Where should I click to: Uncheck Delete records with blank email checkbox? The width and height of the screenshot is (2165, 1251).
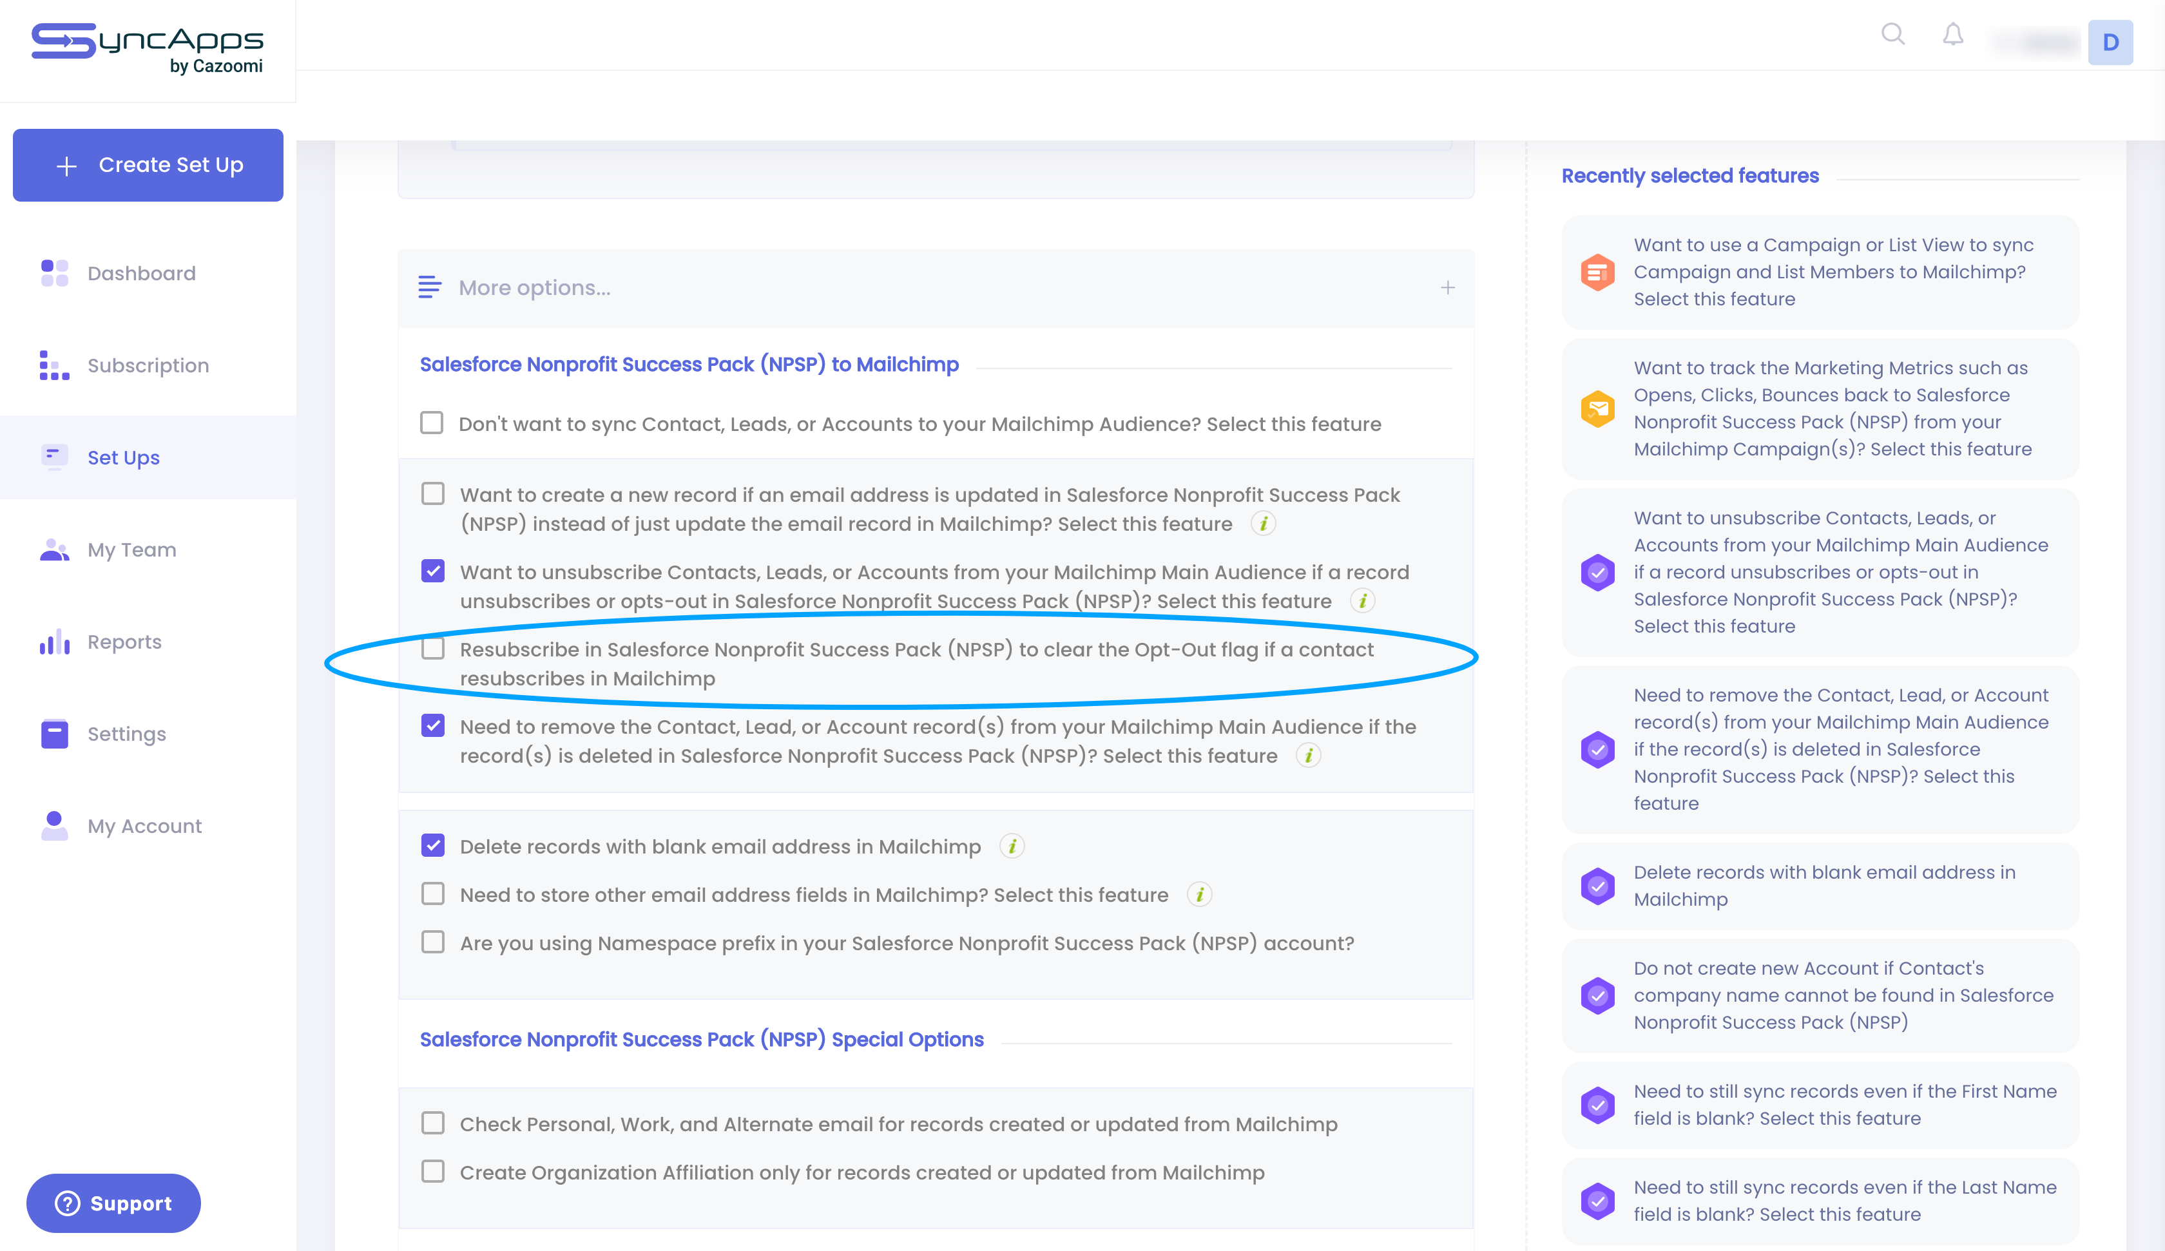(x=433, y=845)
